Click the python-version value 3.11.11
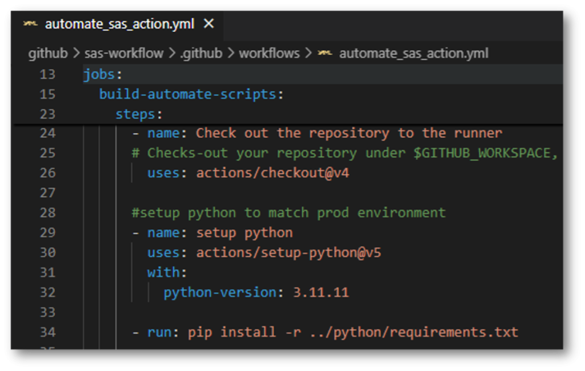Viewport: 585px width, 371px height. tap(323, 292)
